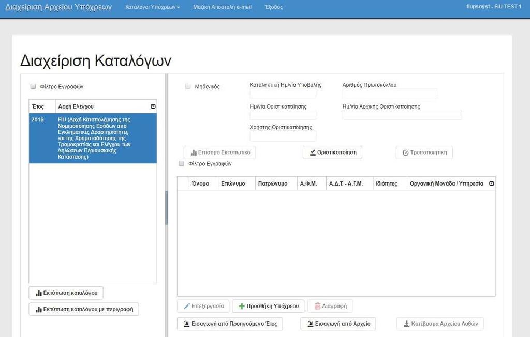
Task: Open the column menu icon of the Αρχή Ελέγχου grid
Action: point(153,106)
